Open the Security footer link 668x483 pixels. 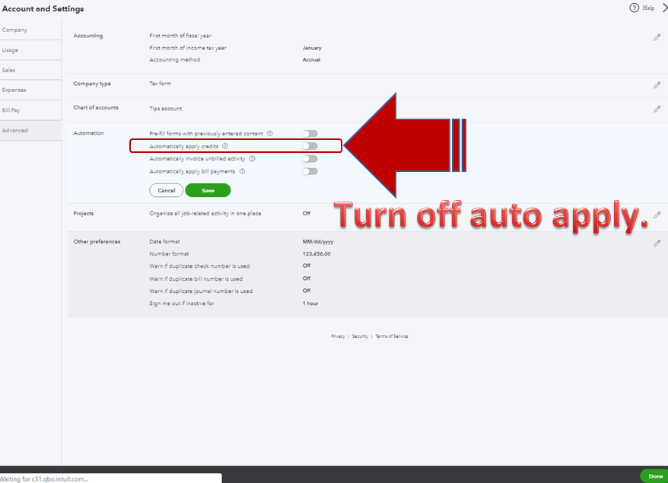click(360, 336)
